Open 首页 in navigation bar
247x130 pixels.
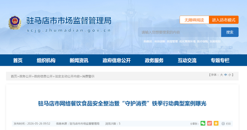click(18, 60)
